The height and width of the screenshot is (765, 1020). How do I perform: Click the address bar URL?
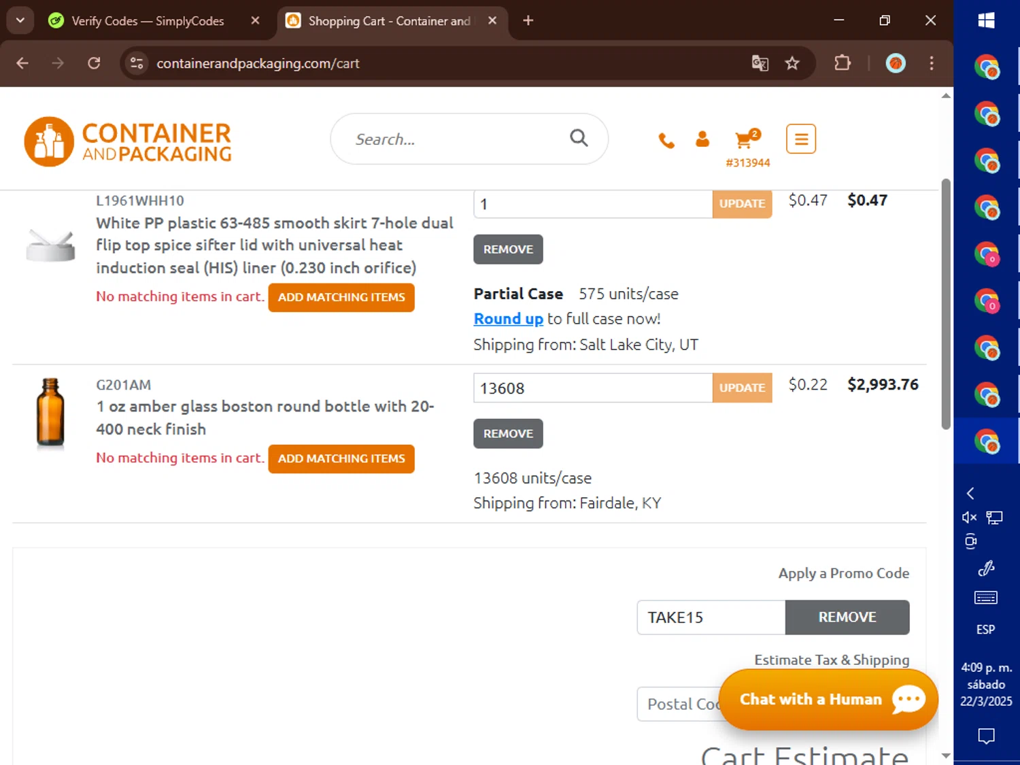(258, 63)
